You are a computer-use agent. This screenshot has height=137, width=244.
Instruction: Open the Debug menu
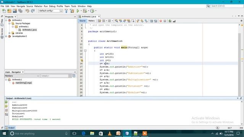[52, 6]
